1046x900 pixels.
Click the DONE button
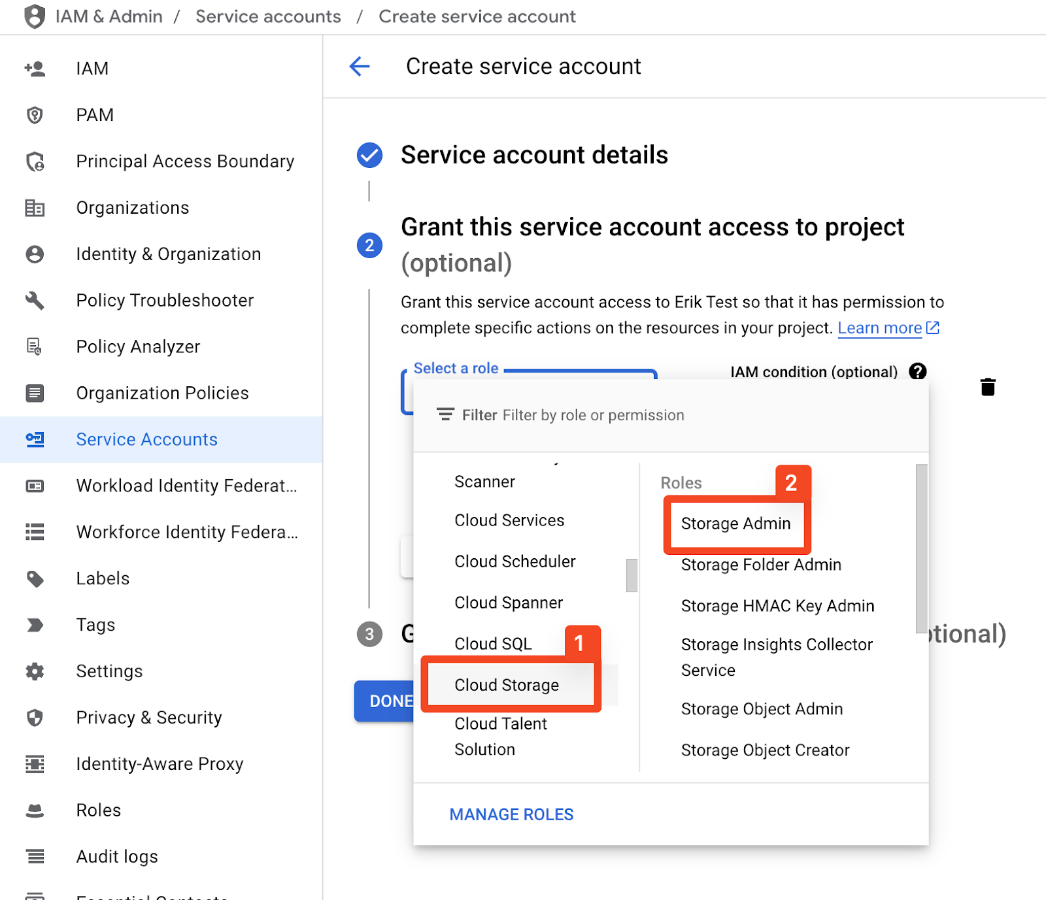pos(384,701)
